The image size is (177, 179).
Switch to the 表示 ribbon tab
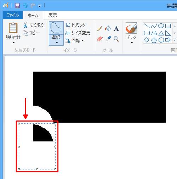(53, 15)
